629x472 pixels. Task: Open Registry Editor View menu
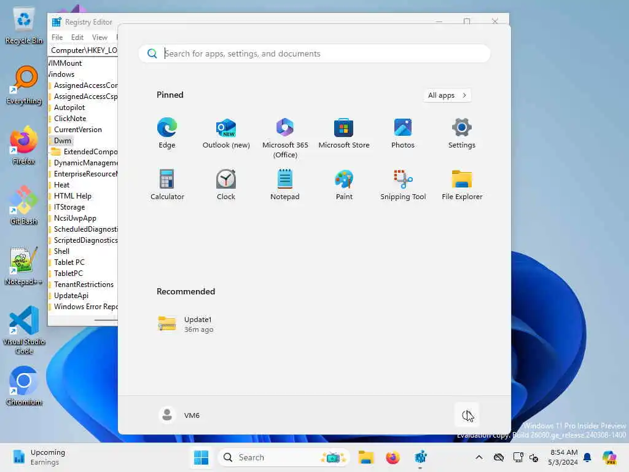100,37
